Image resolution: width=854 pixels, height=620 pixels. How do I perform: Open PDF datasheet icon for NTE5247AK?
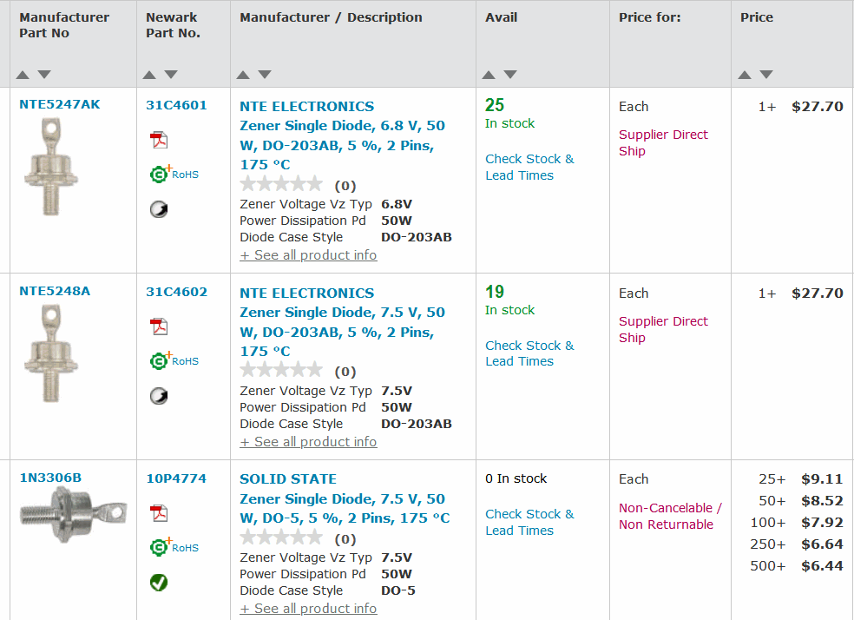point(159,140)
